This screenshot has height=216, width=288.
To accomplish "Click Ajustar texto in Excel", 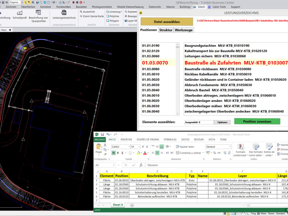I will (x=185, y=147).
